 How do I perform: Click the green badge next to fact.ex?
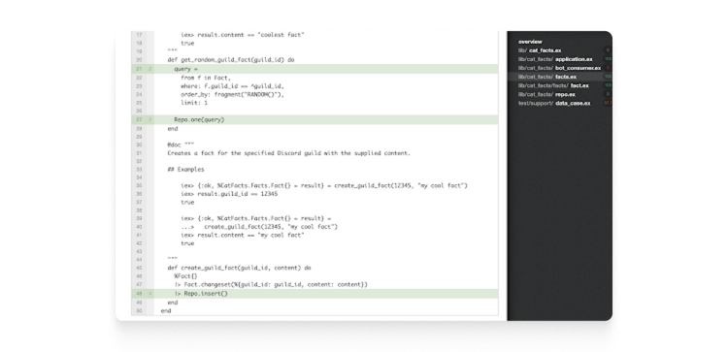click(608, 85)
